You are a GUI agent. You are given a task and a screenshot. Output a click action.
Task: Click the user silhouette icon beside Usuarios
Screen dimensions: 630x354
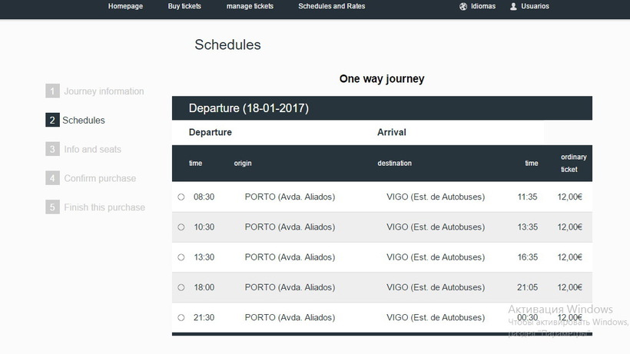point(513,6)
